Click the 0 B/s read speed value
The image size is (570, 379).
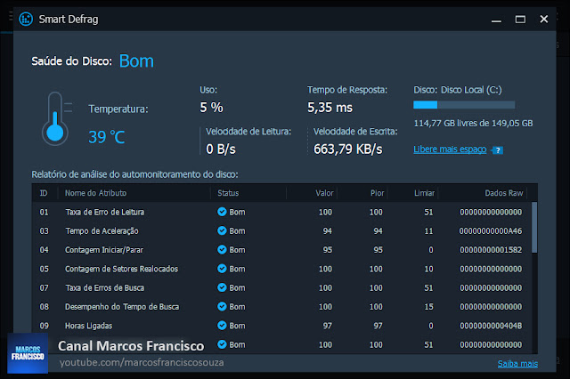[x=221, y=149]
